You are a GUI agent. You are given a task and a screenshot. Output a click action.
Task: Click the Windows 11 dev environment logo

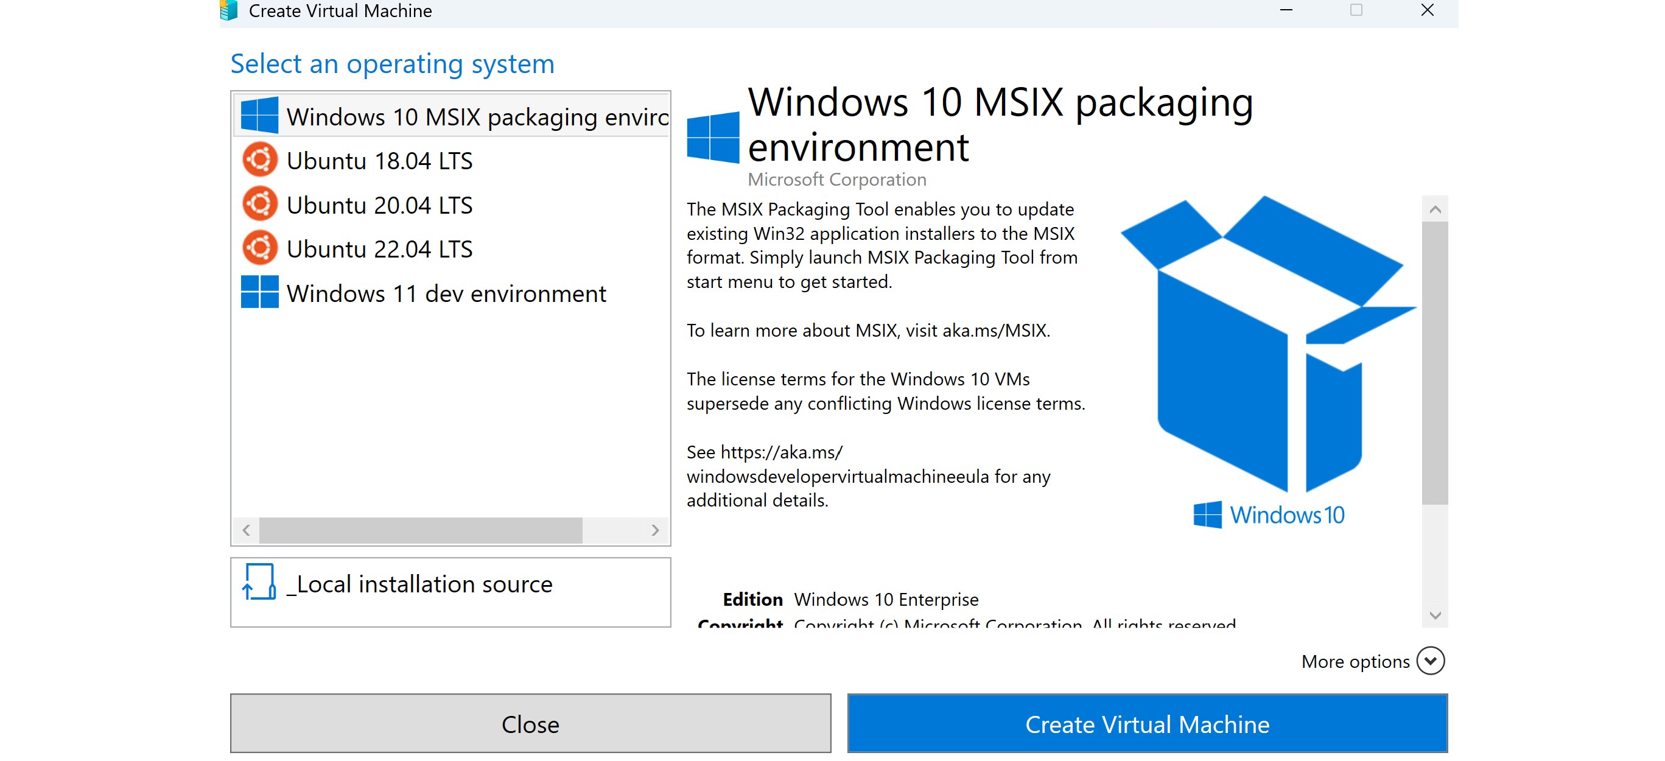[259, 292]
